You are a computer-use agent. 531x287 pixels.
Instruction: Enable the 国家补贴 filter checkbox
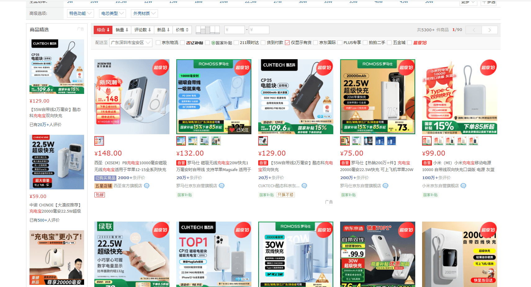pyautogui.click(x=208, y=43)
